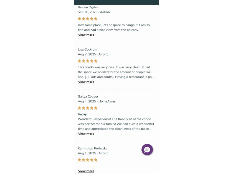Select reviewer name Reiden Ogden
Viewport: 233px width, 174px height.
[x=88, y=7]
